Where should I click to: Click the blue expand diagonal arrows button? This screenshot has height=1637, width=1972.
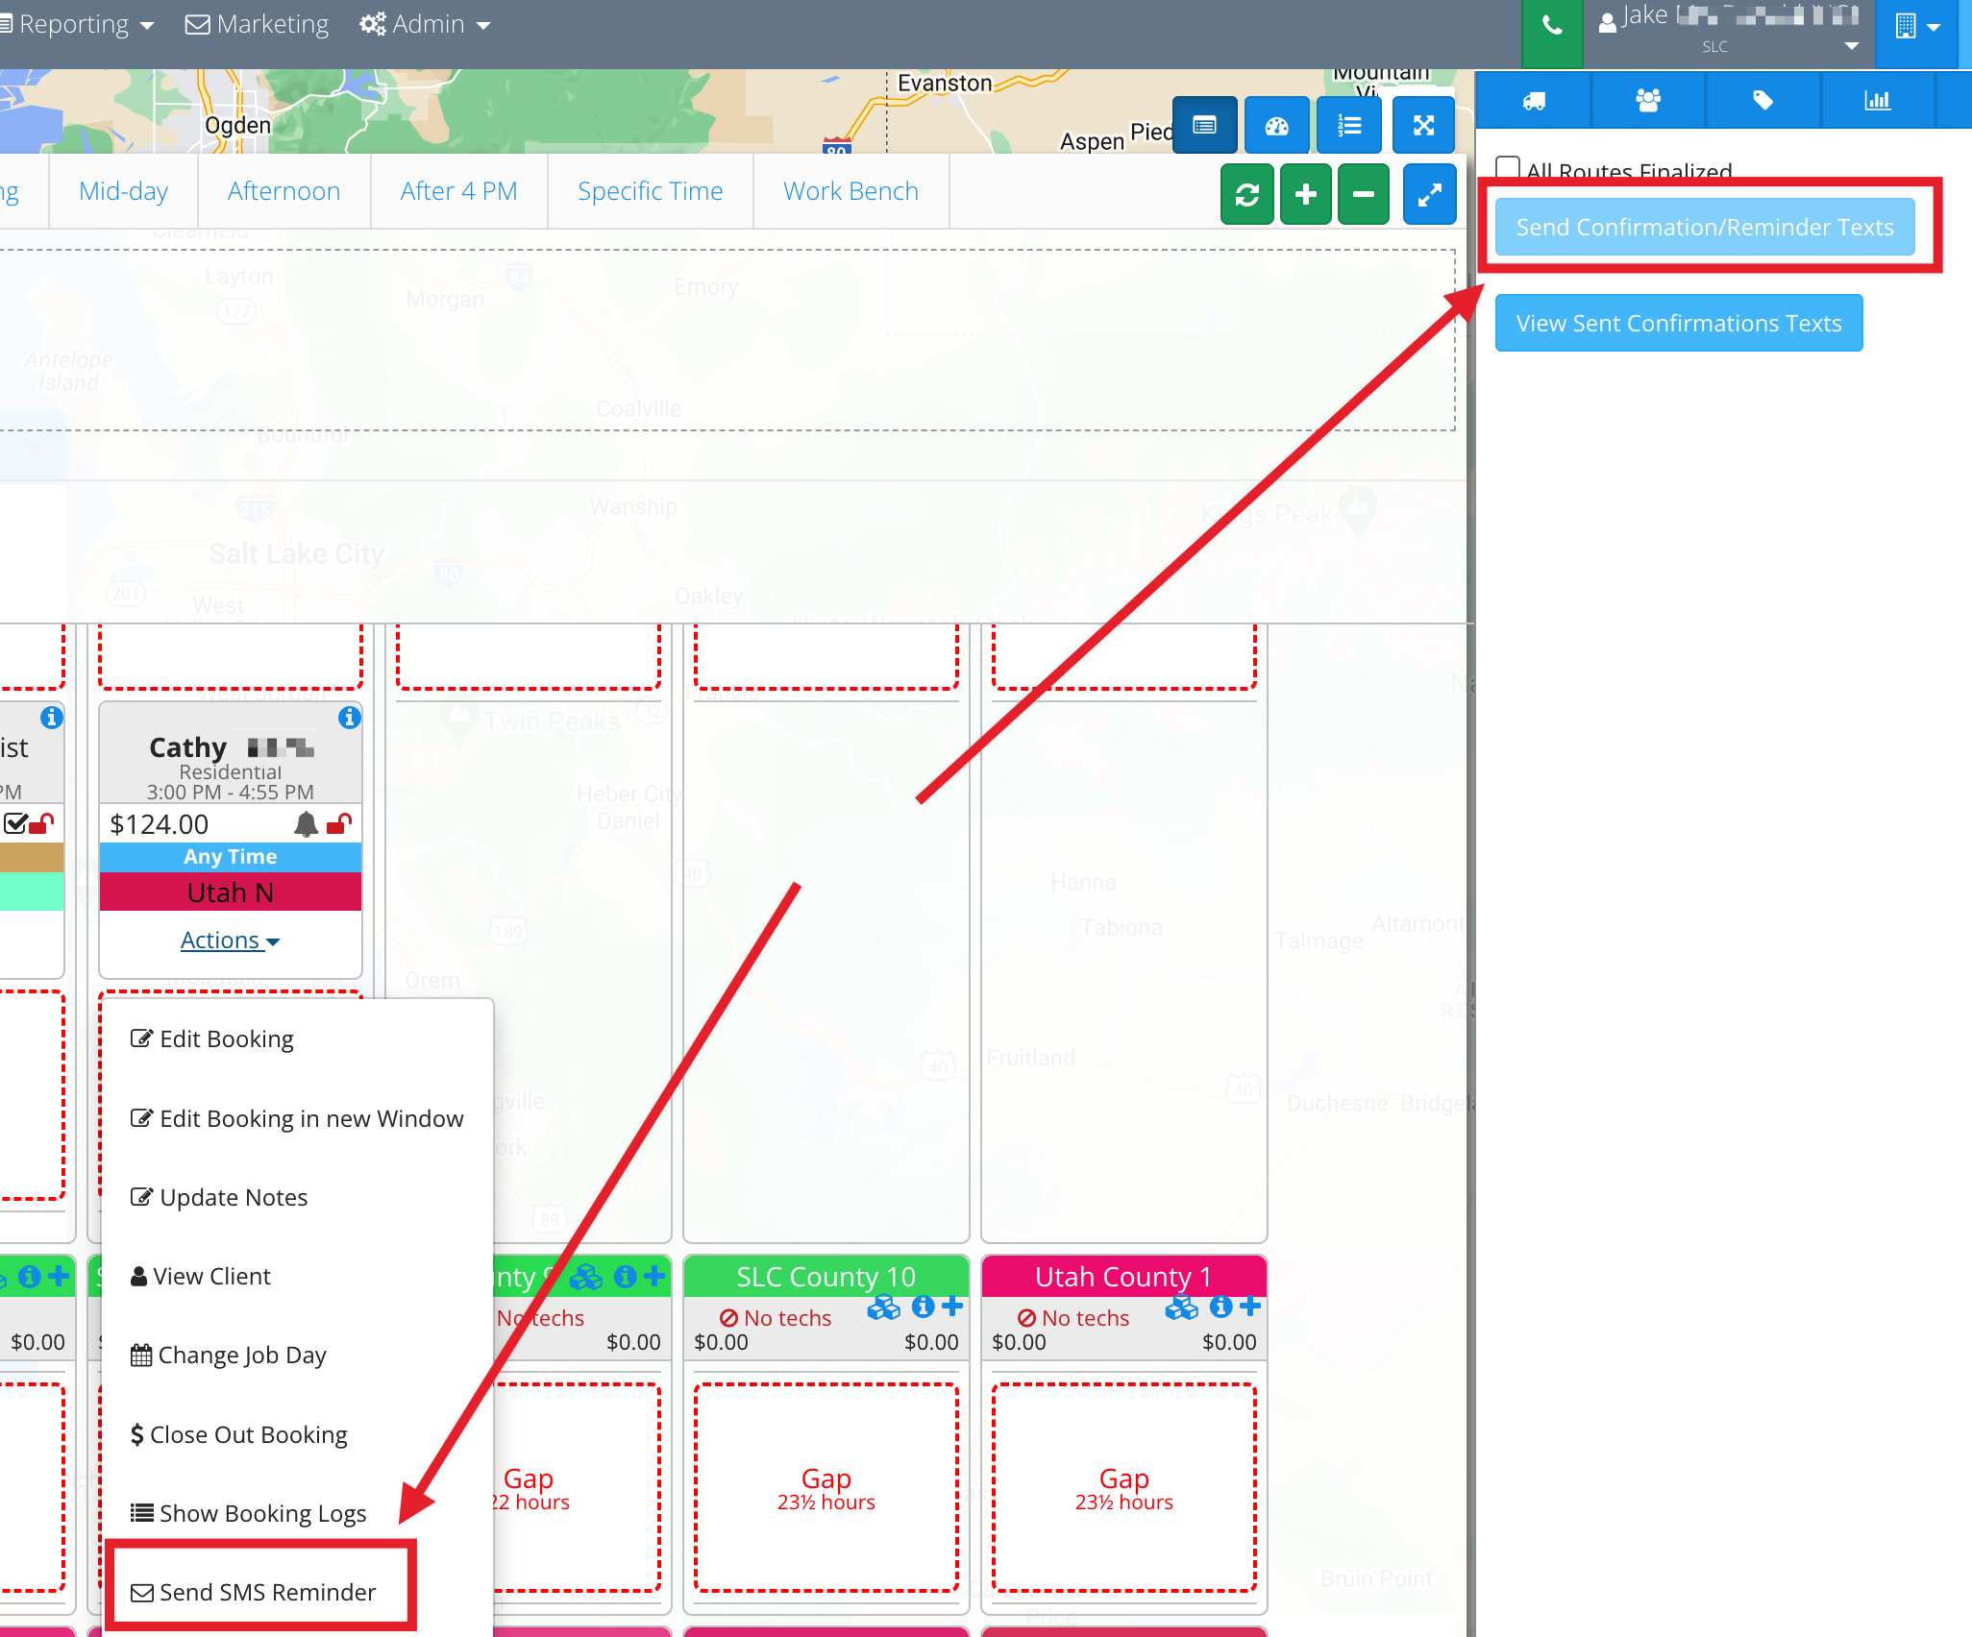[1429, 195]
